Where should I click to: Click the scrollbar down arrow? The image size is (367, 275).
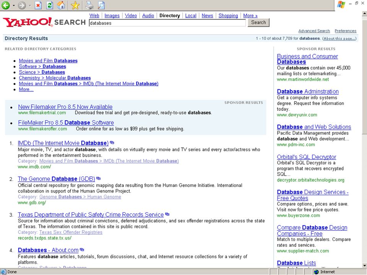pyautogui.click(x=364, y=265)
